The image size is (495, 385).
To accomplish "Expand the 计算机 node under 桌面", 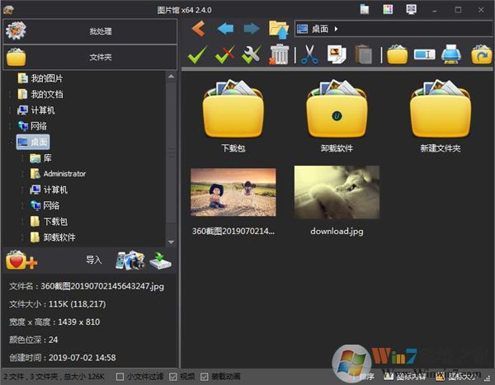I will pos(22,190).
